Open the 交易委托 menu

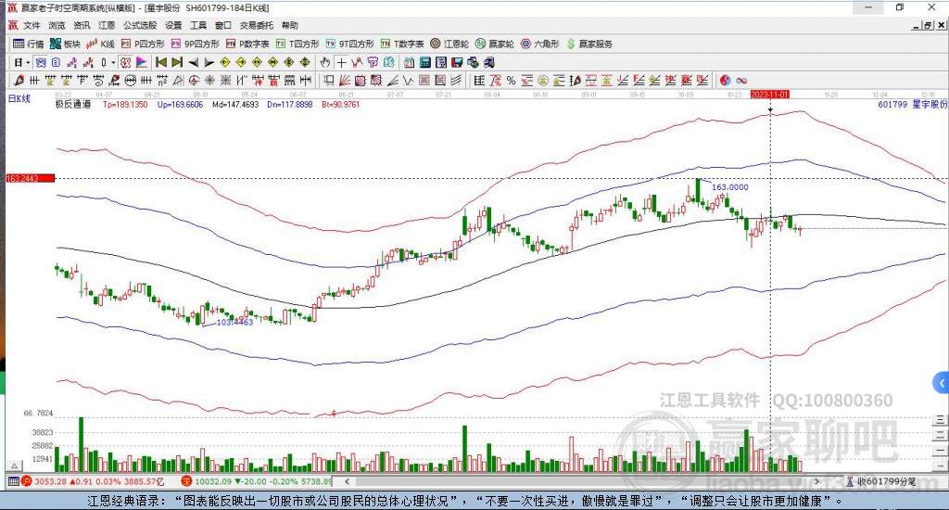(257, 25)
